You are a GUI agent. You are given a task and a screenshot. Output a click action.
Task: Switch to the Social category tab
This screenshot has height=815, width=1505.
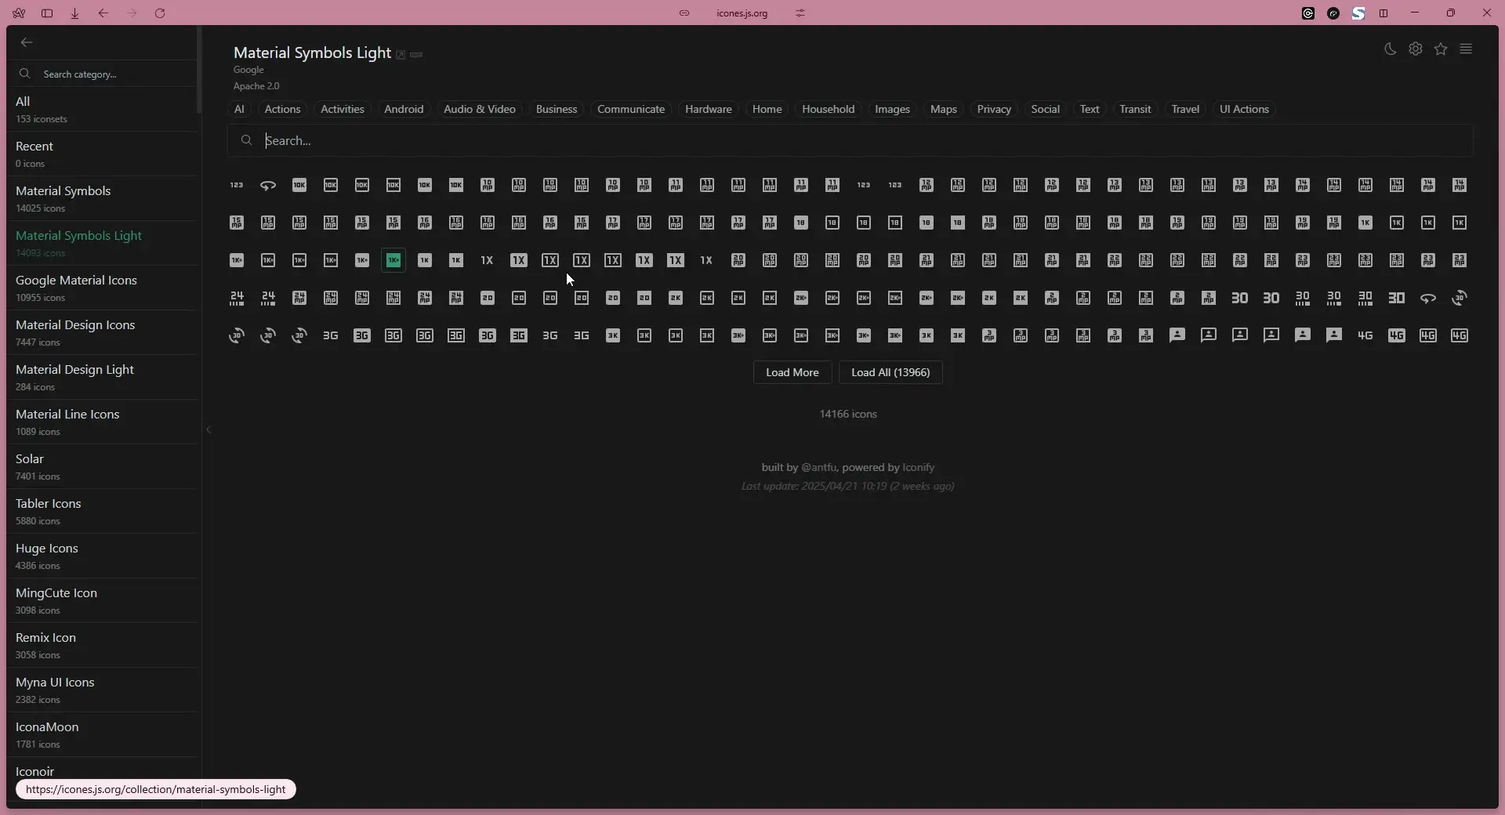coord(1046,109)
